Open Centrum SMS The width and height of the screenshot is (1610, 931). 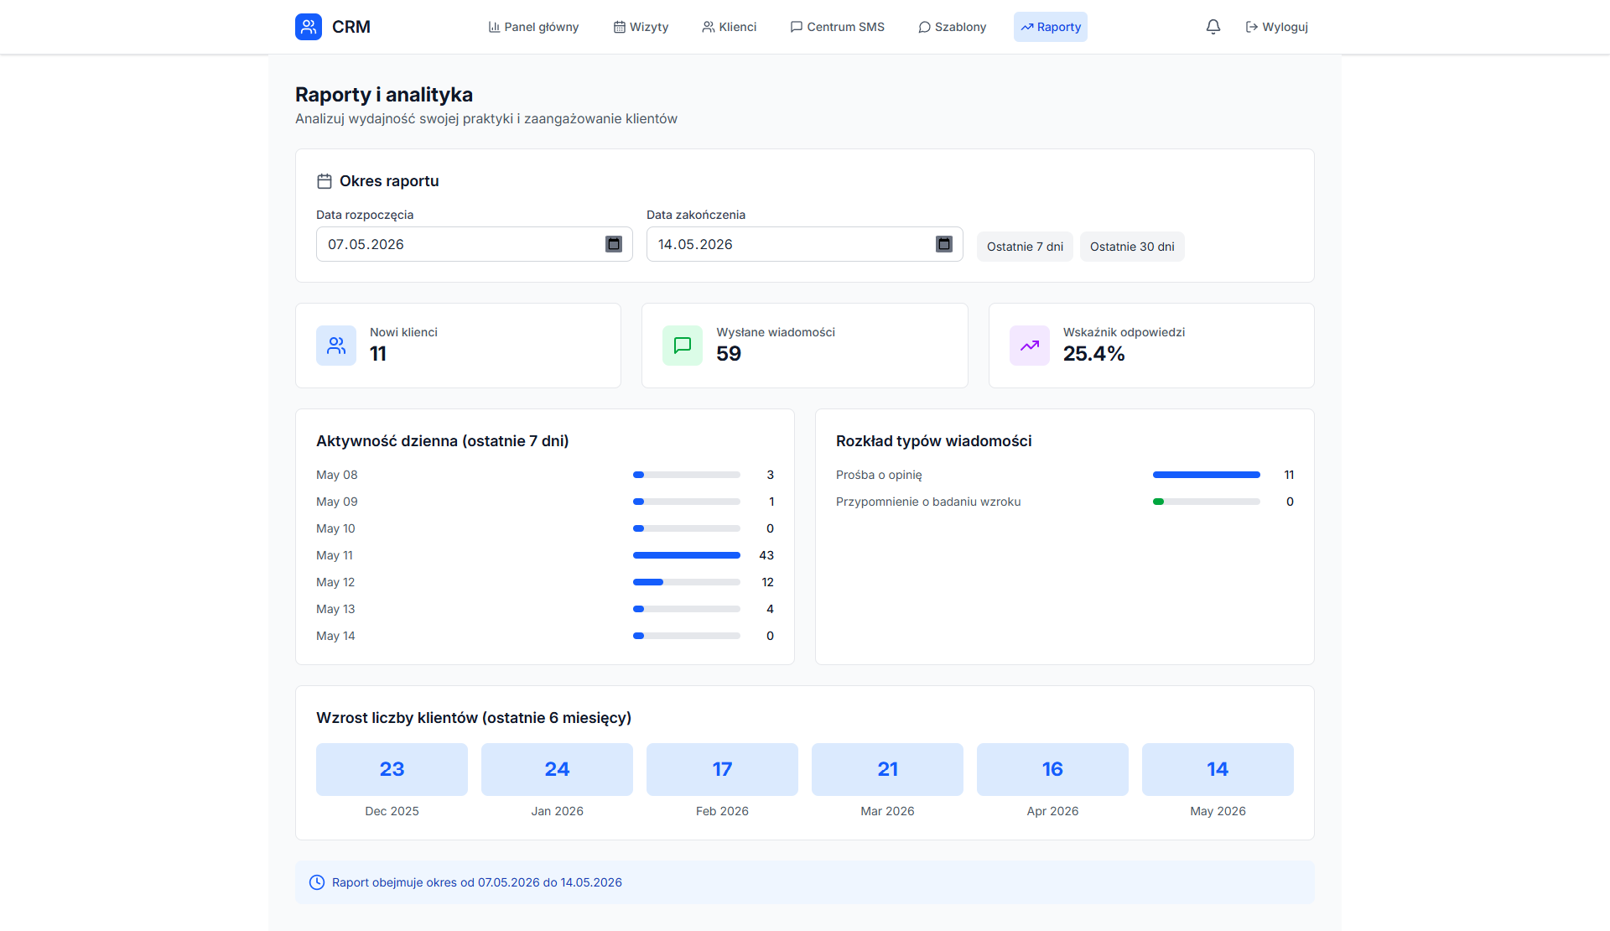pos(838,27)
